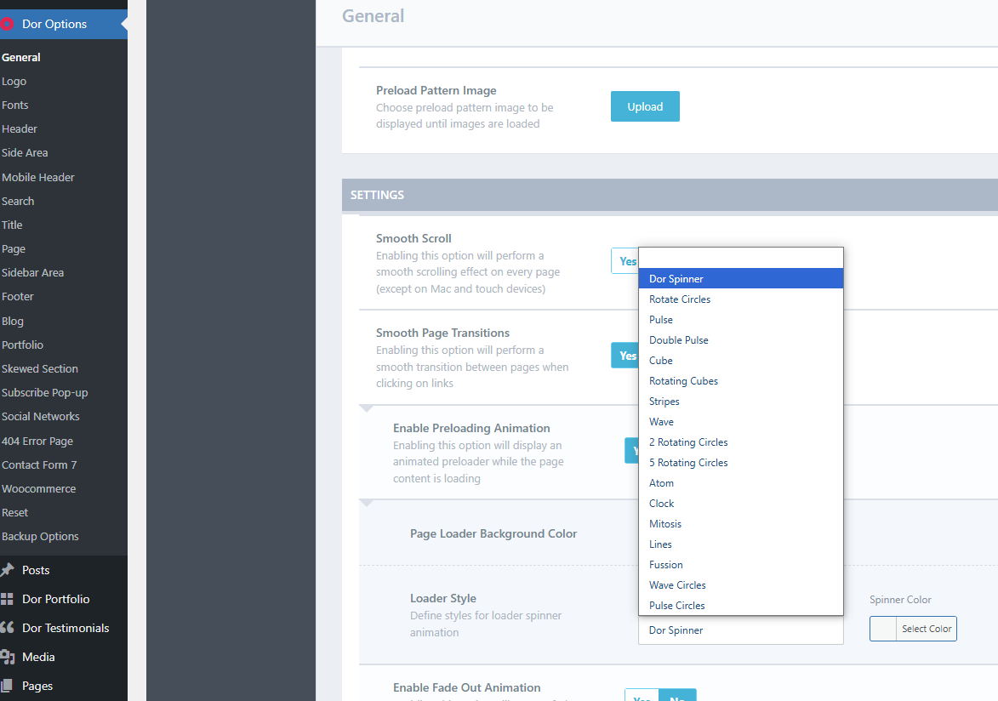Screen dimensions: 998x701
Task: Open Fonts options section
Action: [15, 105]
